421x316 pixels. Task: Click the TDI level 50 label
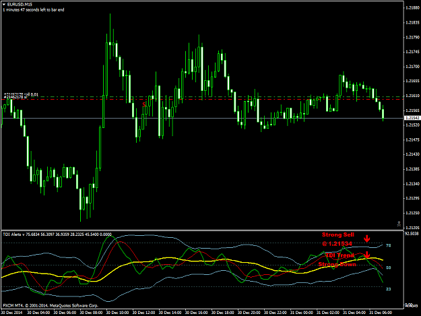click(388, 267)
